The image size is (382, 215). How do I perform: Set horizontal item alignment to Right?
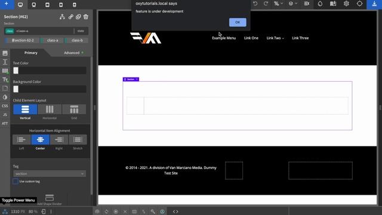coord(59,140)
